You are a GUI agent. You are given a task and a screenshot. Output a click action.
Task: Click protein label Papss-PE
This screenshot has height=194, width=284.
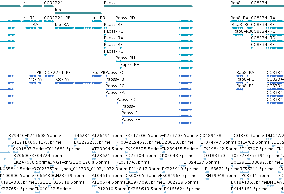point(131,120)
